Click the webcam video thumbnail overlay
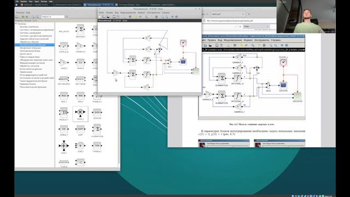This screenshot has height=197, width=350. 306,16
